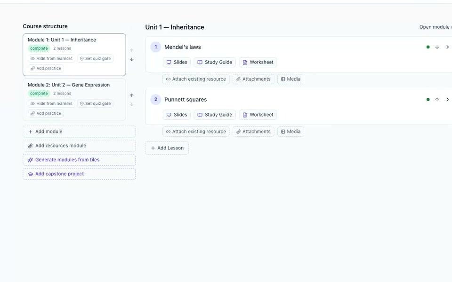Screen dimensions: 452x282
Task: Expand Punnett squares lesson chevron
Action: click(447, 100)
